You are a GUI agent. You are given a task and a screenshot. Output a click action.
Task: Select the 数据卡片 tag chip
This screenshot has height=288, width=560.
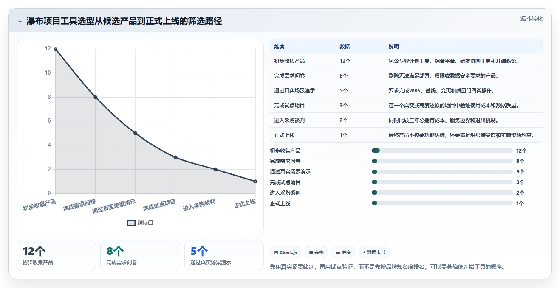374,252
